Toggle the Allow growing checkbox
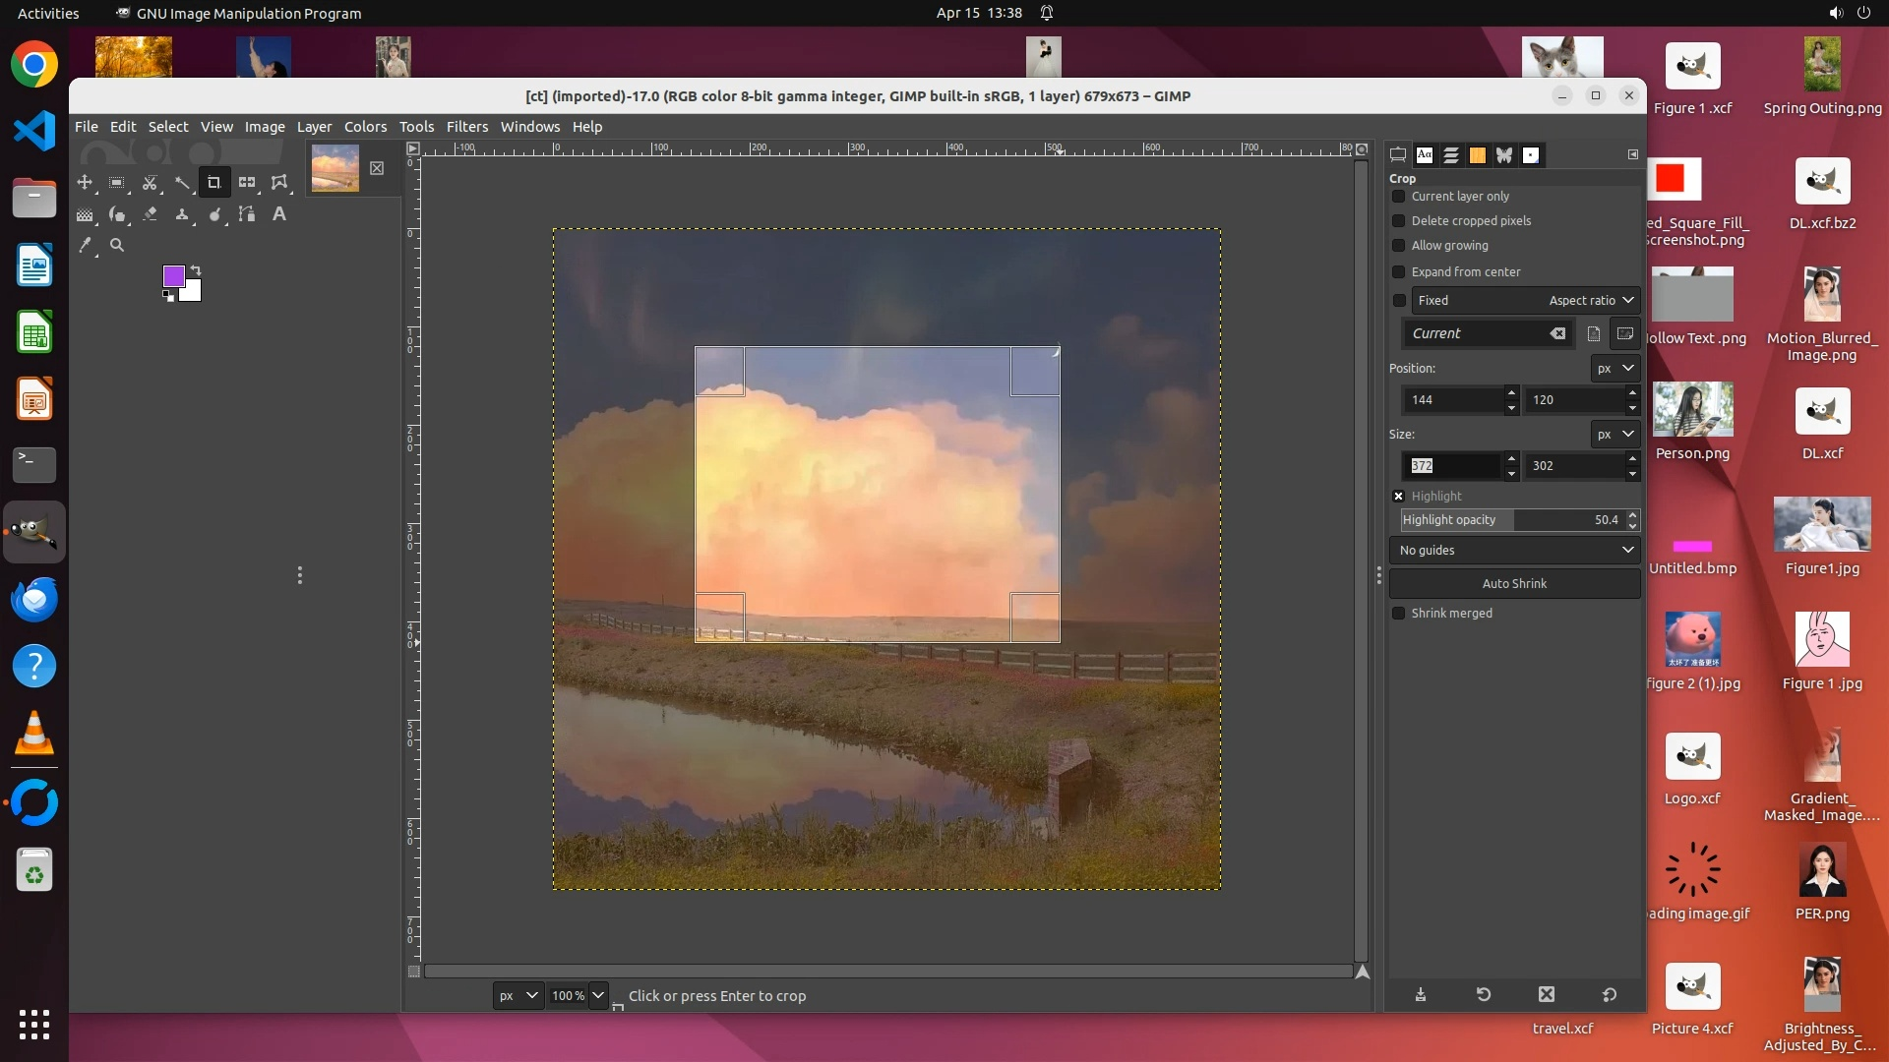Image resolution: width=1889 pixels, height=1062 pixels. (1398, 246)
